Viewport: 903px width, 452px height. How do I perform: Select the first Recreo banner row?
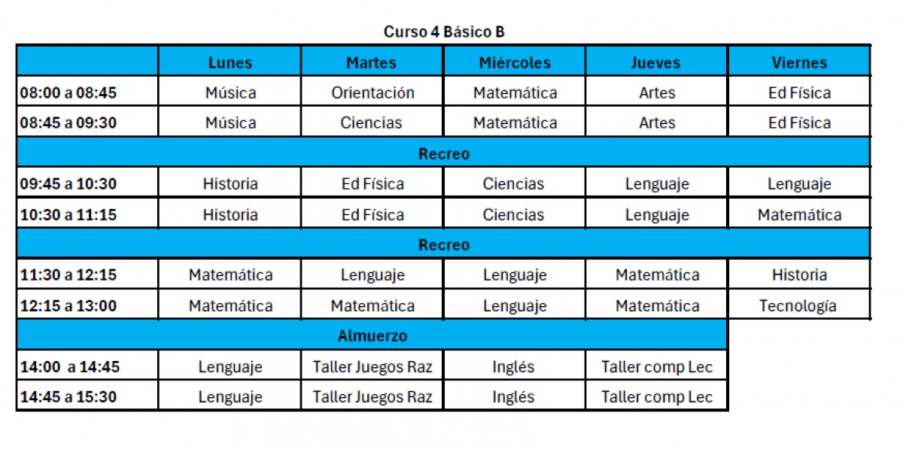tap(443, 153)
